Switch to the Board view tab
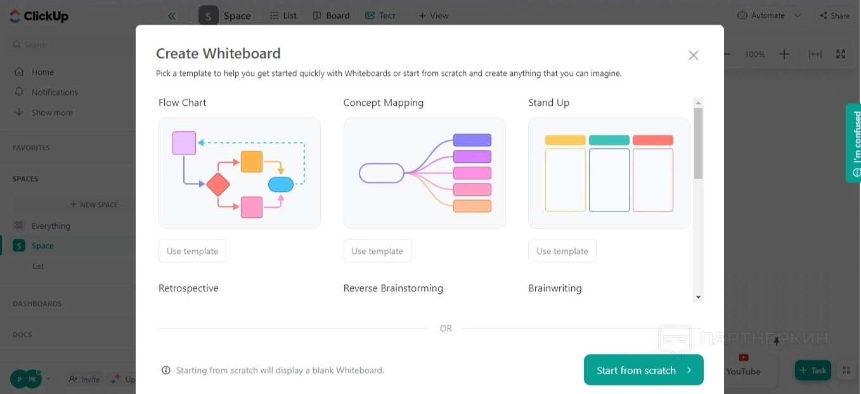861x394 pixels. [331, 16]
